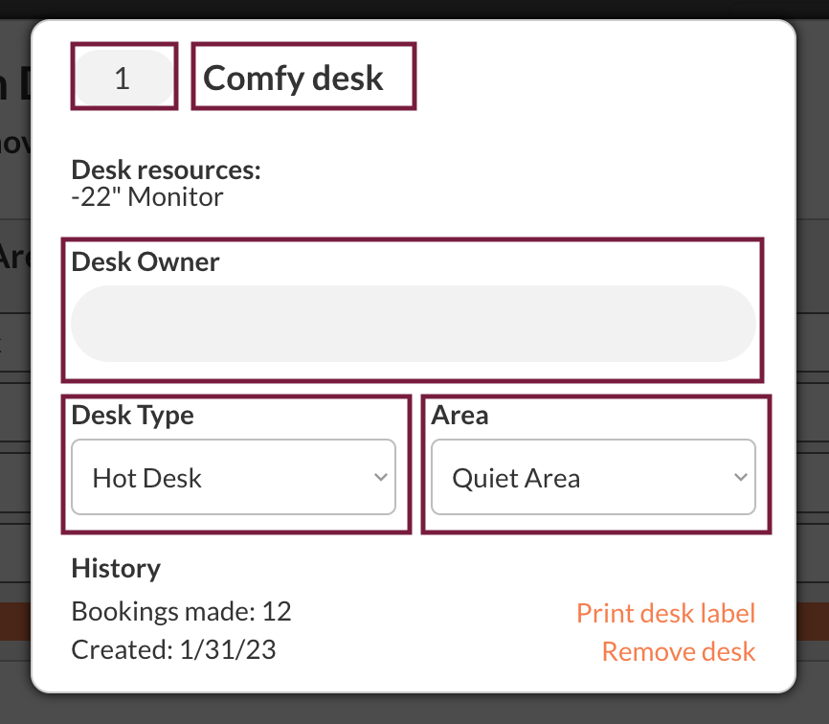Edit the Comfy desk name title
The width and height of the screenshot is (829, 724).
[x=294, y=78]
